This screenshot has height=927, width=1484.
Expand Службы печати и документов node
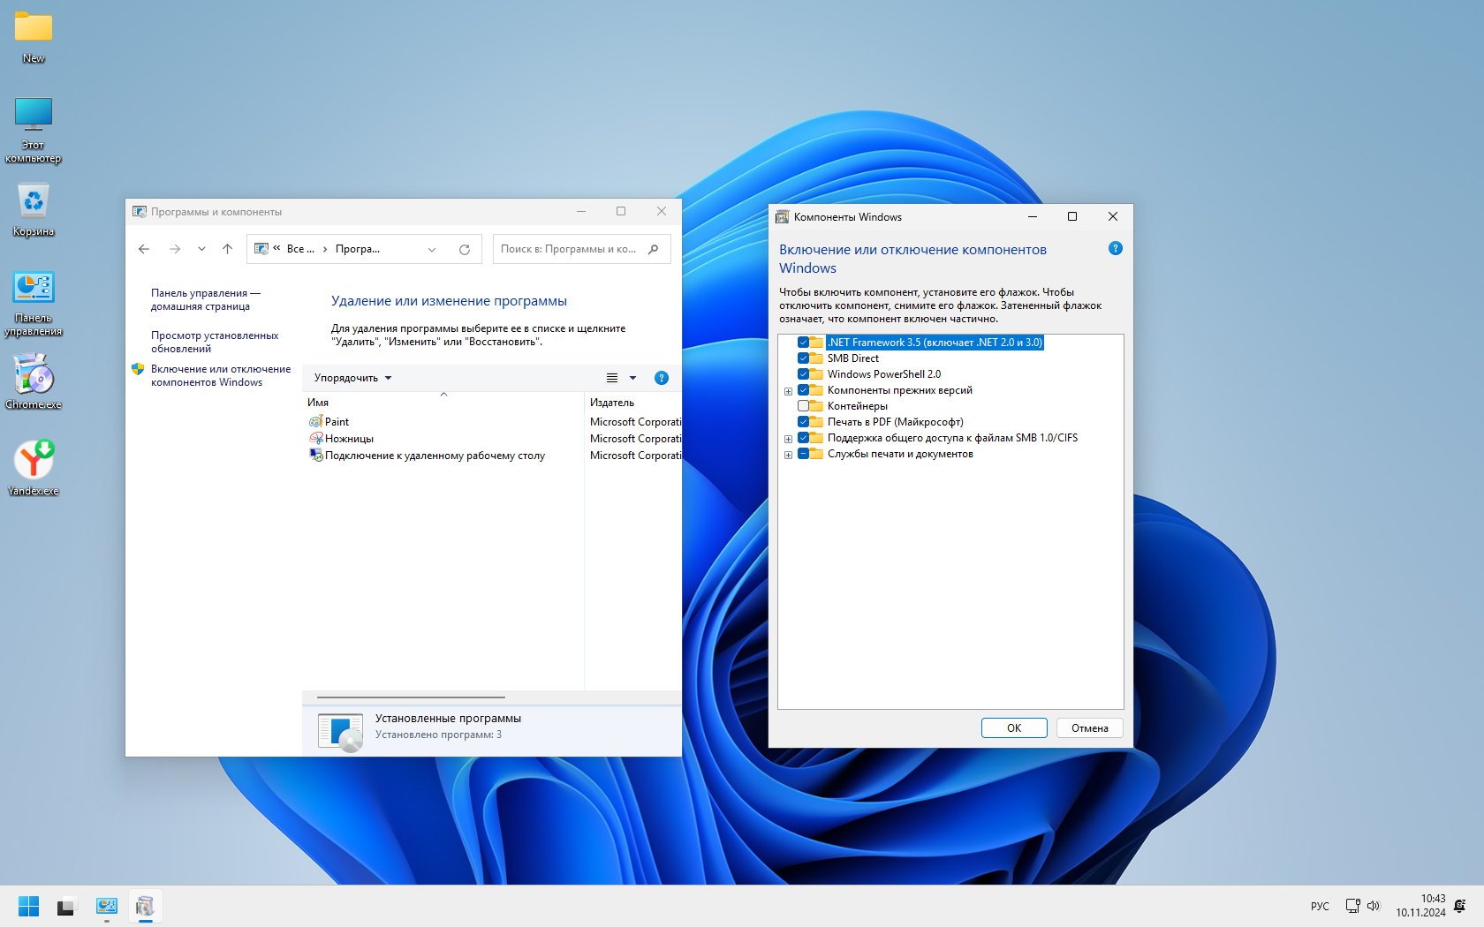[x=788, y=455]
